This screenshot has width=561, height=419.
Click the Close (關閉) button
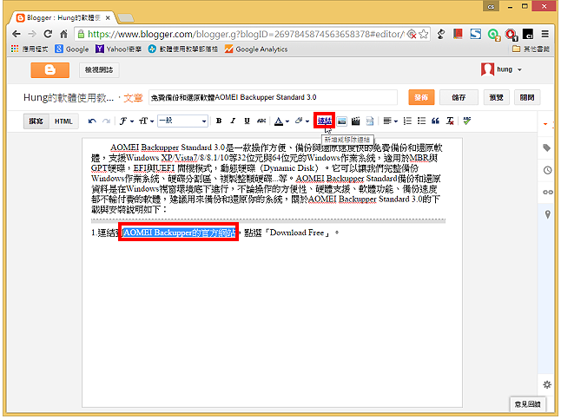[x=527, y=97]
